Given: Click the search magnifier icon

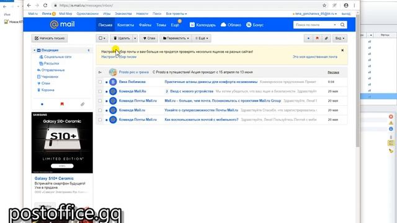Looking at the screenshot, I should (x=342, y=25).
